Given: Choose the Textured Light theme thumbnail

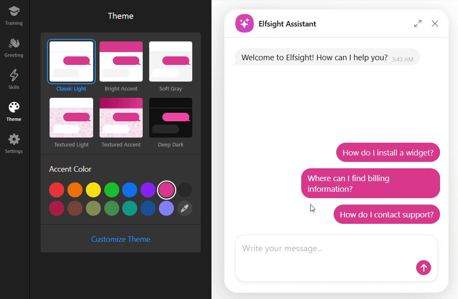Looking at the screenshot, I should (71, 117).
